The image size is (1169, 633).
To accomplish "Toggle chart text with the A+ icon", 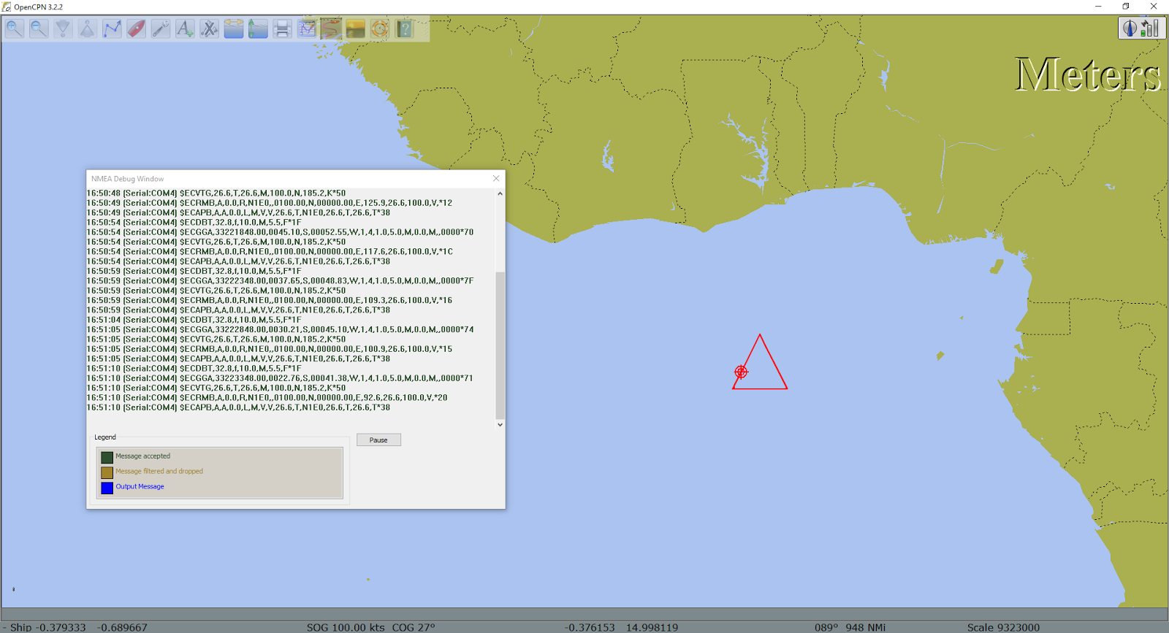I will coord(185,29).
